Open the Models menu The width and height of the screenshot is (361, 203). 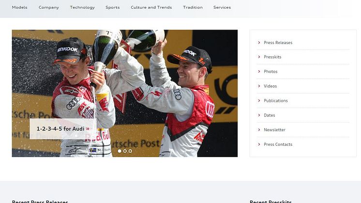point(19,7)
